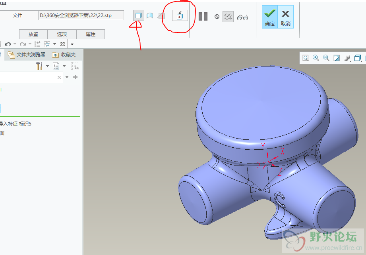Viewport: 366px width, 255px height.
Task: Click the tree display list icon
Action: 56,66
